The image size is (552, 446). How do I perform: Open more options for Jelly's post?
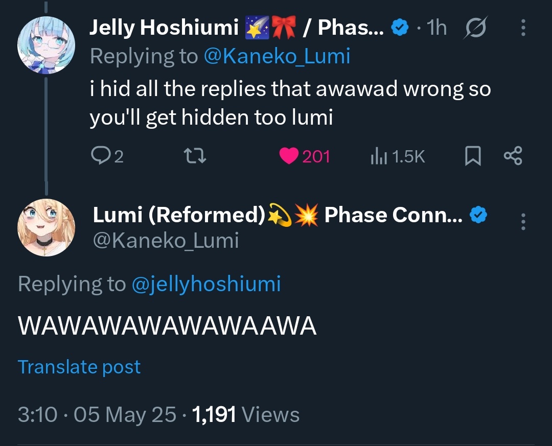523,29
